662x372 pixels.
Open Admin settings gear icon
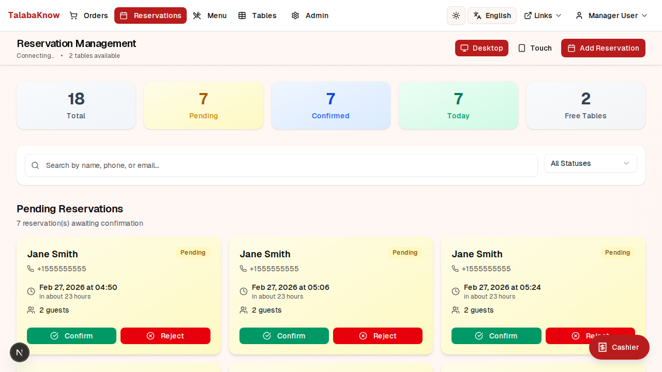click(x=295, y=16)
